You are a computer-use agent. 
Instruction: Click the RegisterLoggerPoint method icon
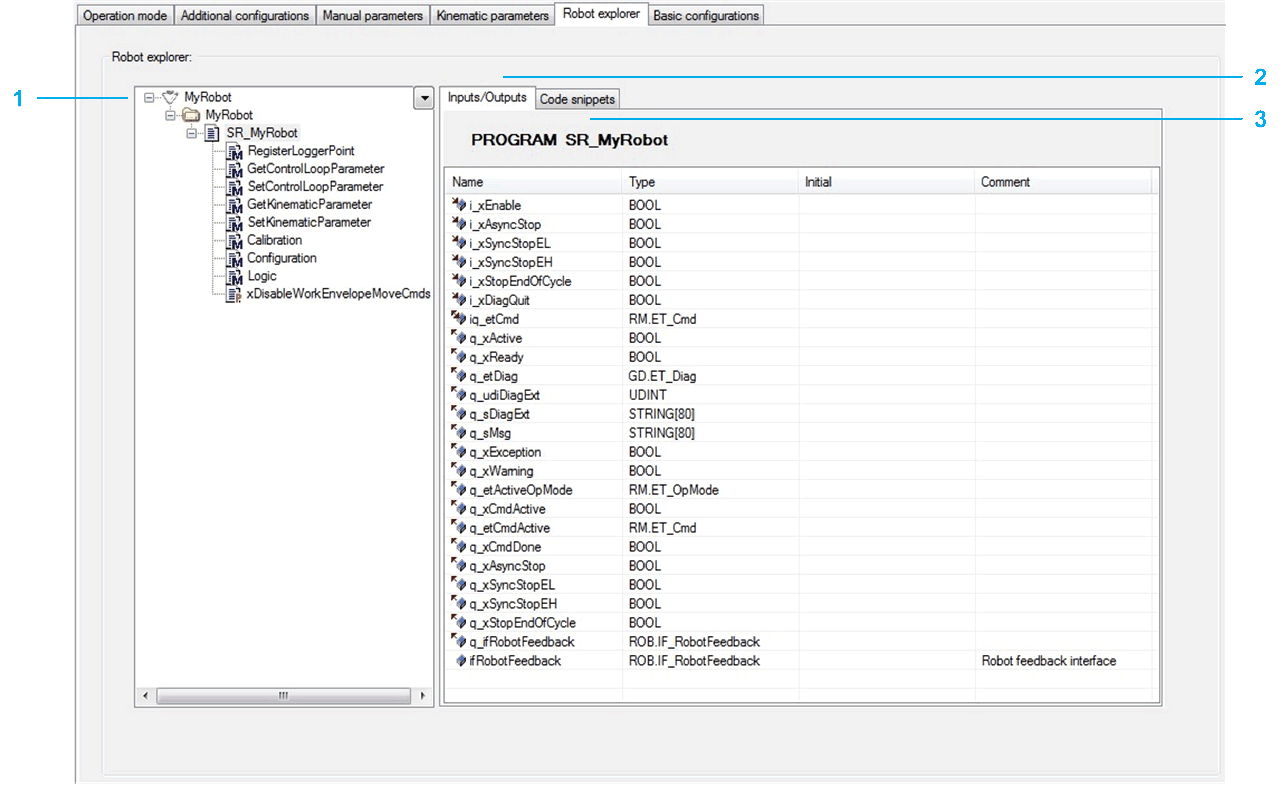[x=235, y=151]
